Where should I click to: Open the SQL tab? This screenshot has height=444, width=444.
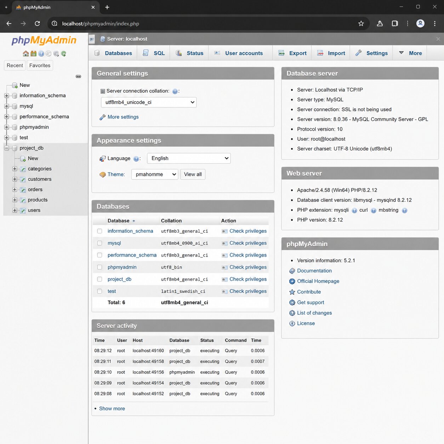(x=154, y=53)
